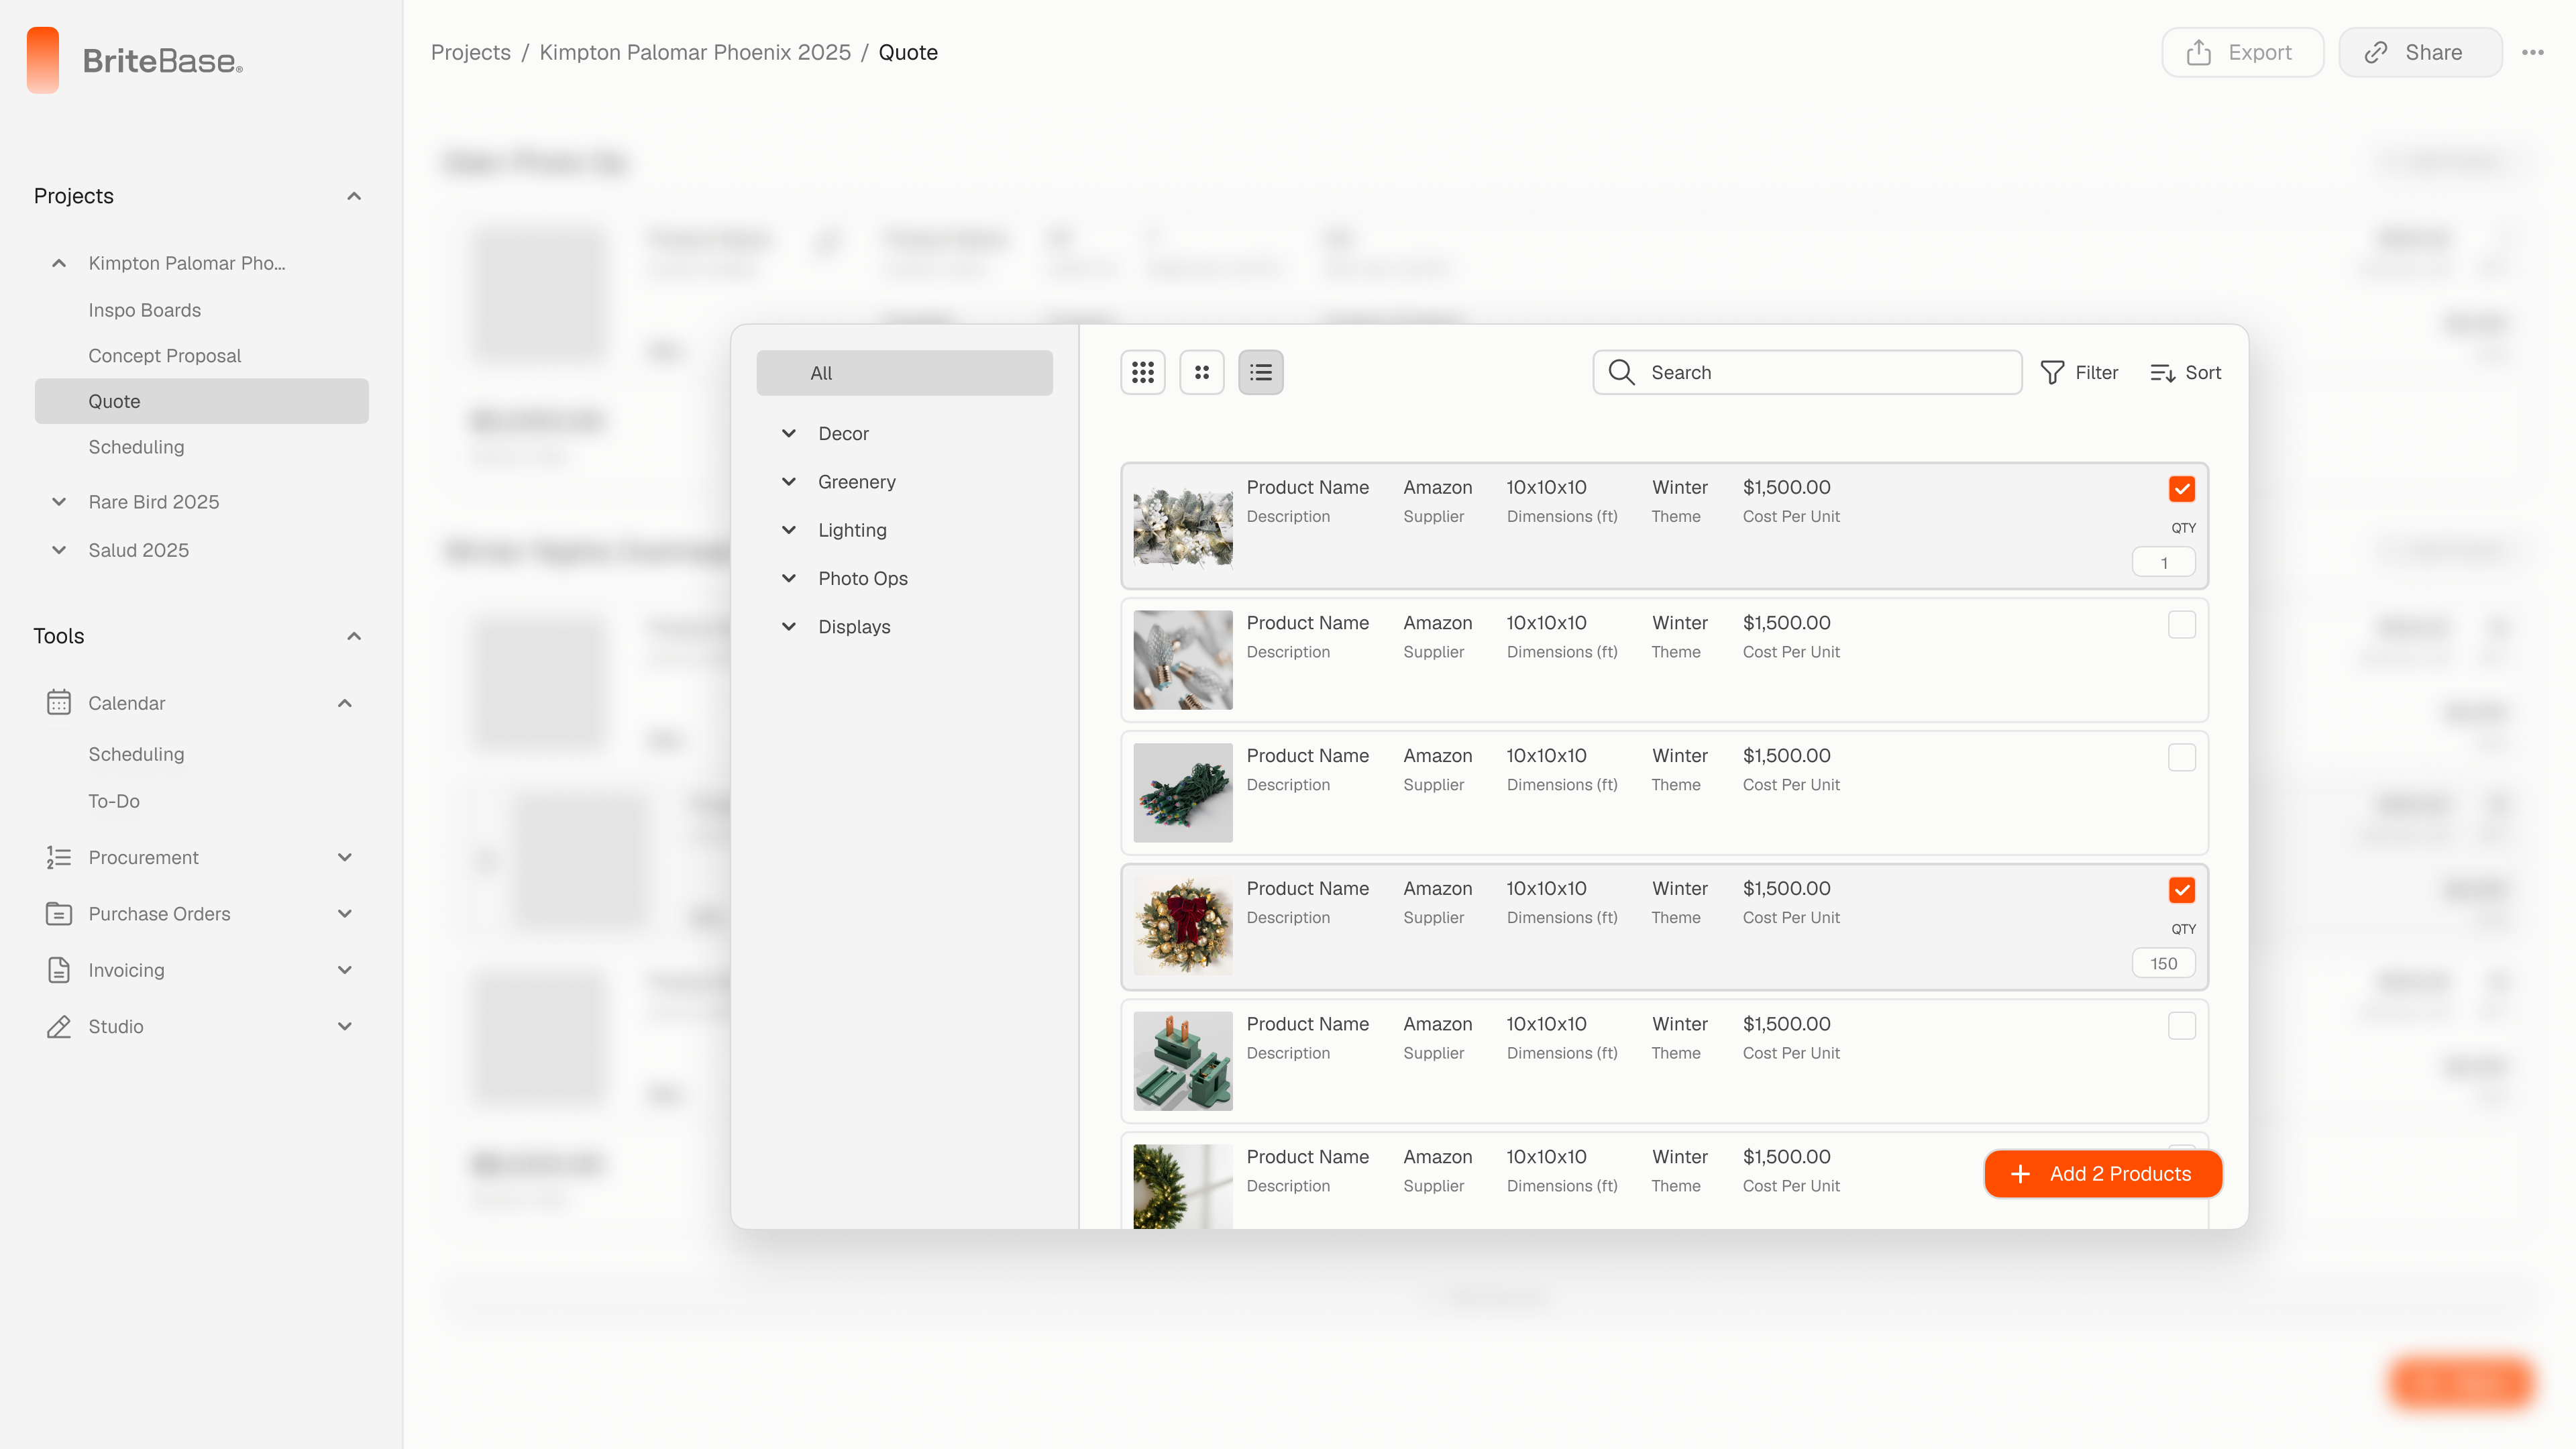Select the list view icon
The height and width of the screenshot is (1449, 2576).
[x=1260, y=372]
